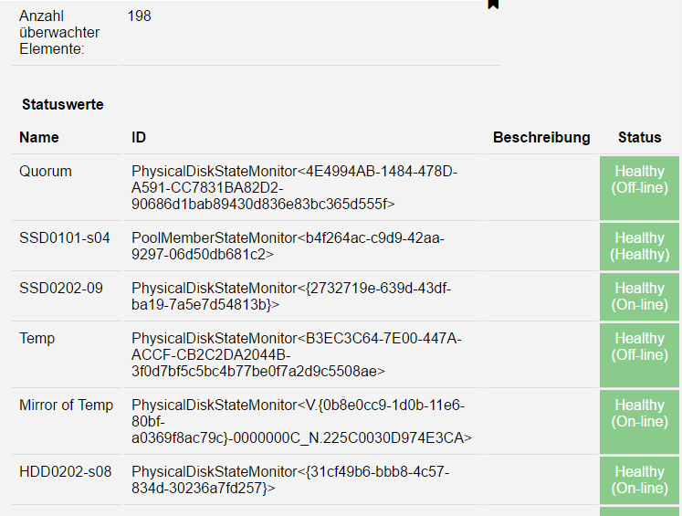Screen dimensions: 682x516
Task: Select the Temp name cell
Action: tap(37, 339)
